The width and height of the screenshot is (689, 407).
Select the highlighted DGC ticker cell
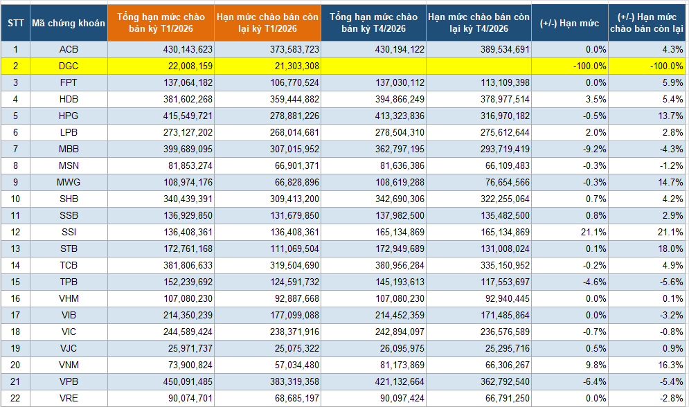[x=69, y=66]
